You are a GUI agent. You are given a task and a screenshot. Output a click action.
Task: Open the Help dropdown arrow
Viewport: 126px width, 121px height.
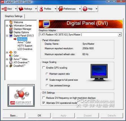96,9
